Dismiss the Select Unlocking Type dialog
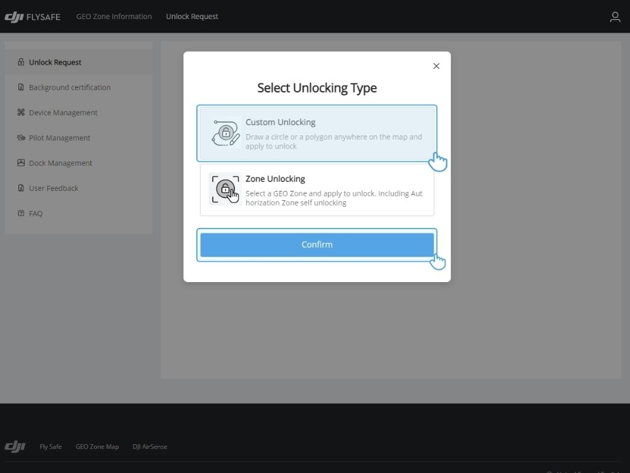Image resolution: width=630 pixels, height=473 pixels. (436, 66)
